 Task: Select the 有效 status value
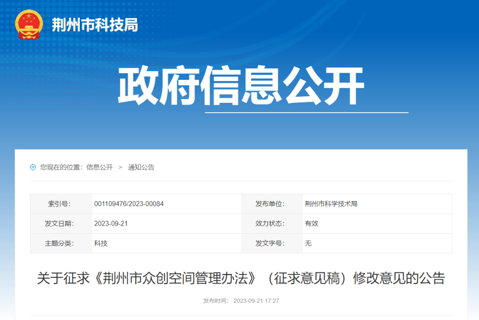click(312, 223)
